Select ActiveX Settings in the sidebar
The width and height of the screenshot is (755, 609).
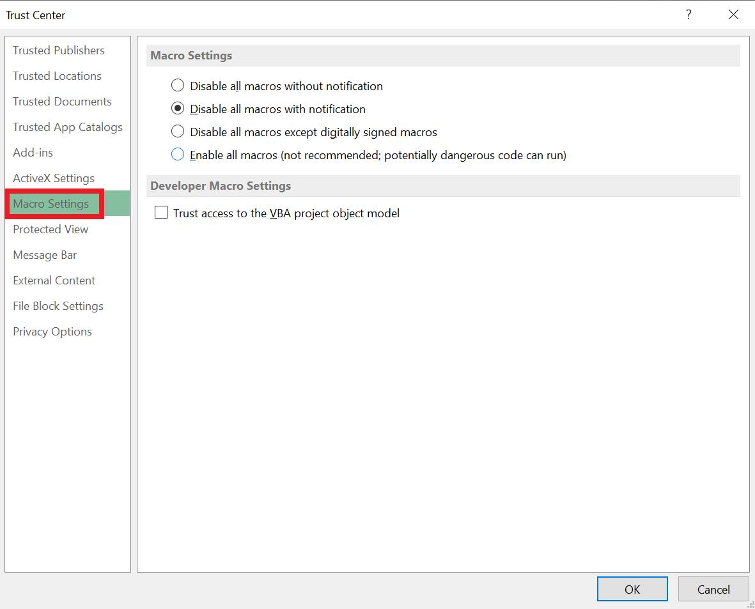(x=52, y=178)
